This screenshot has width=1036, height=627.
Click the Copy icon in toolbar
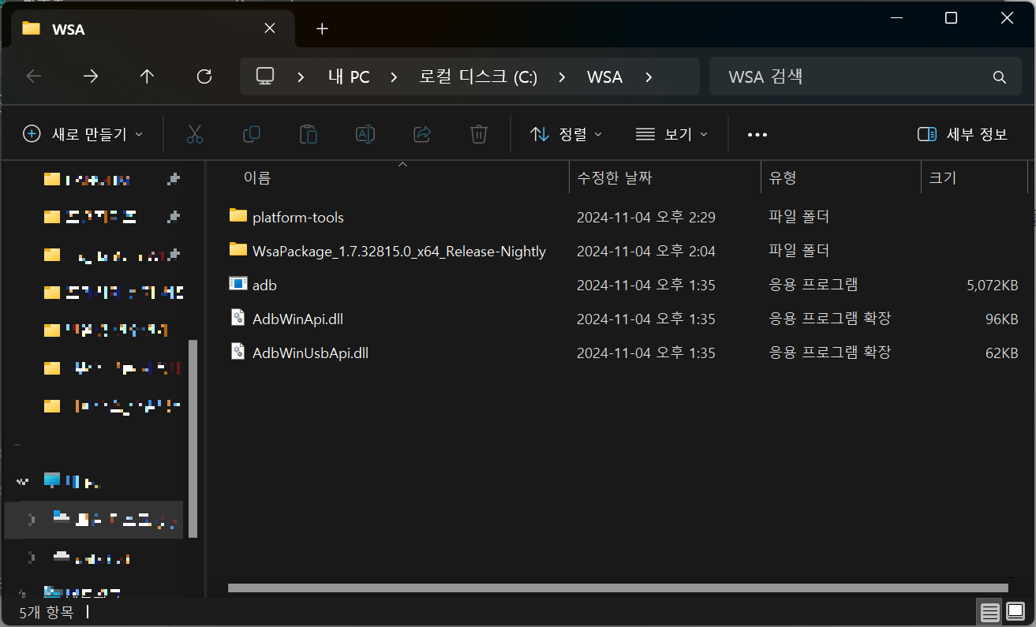pyautogui.click(x=252, y=134)
